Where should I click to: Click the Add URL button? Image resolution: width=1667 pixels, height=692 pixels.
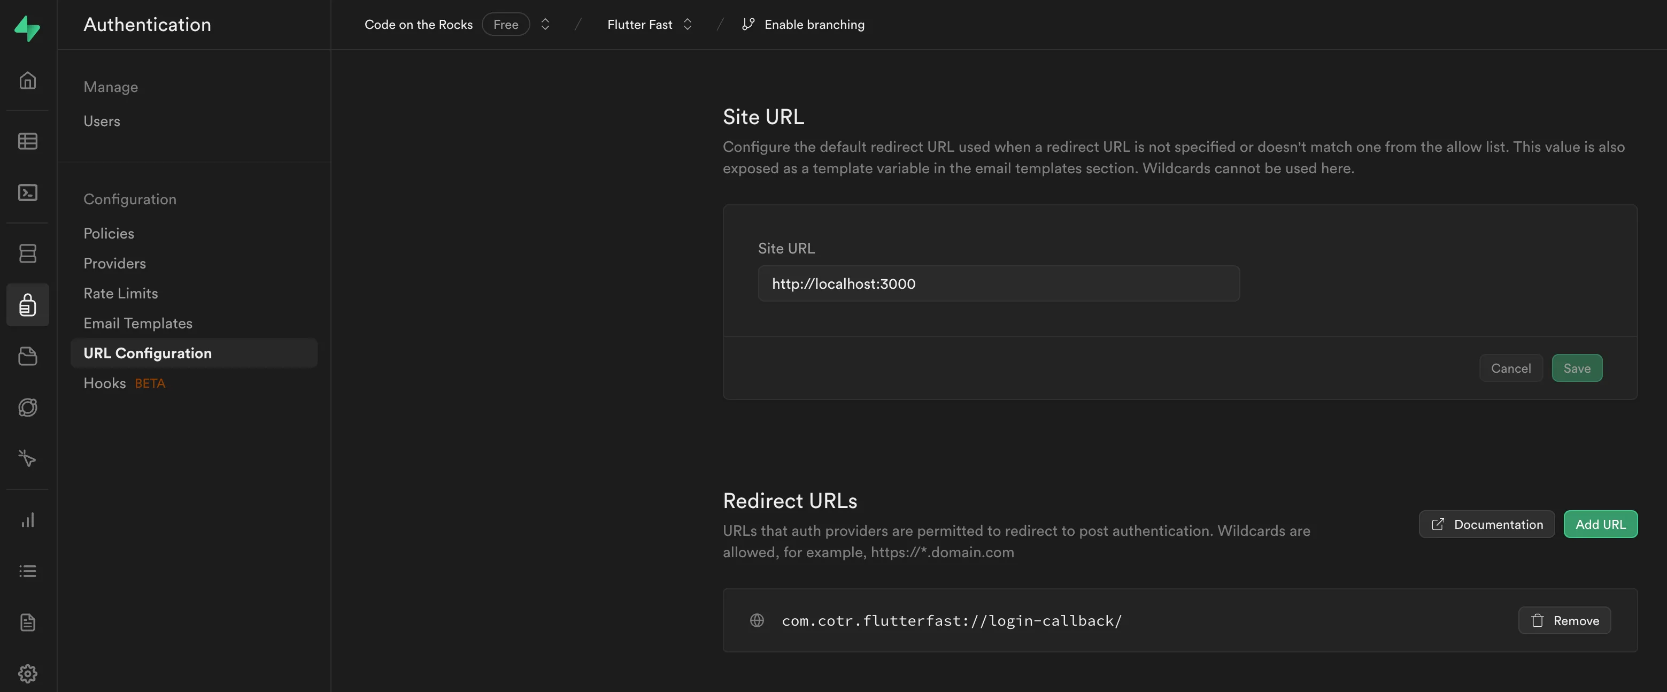click(x=1600, y=524)
